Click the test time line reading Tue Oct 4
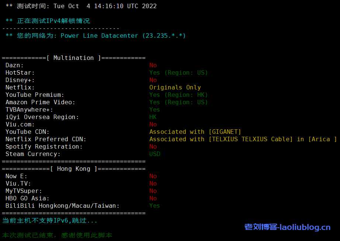 (x=81, y=6)
